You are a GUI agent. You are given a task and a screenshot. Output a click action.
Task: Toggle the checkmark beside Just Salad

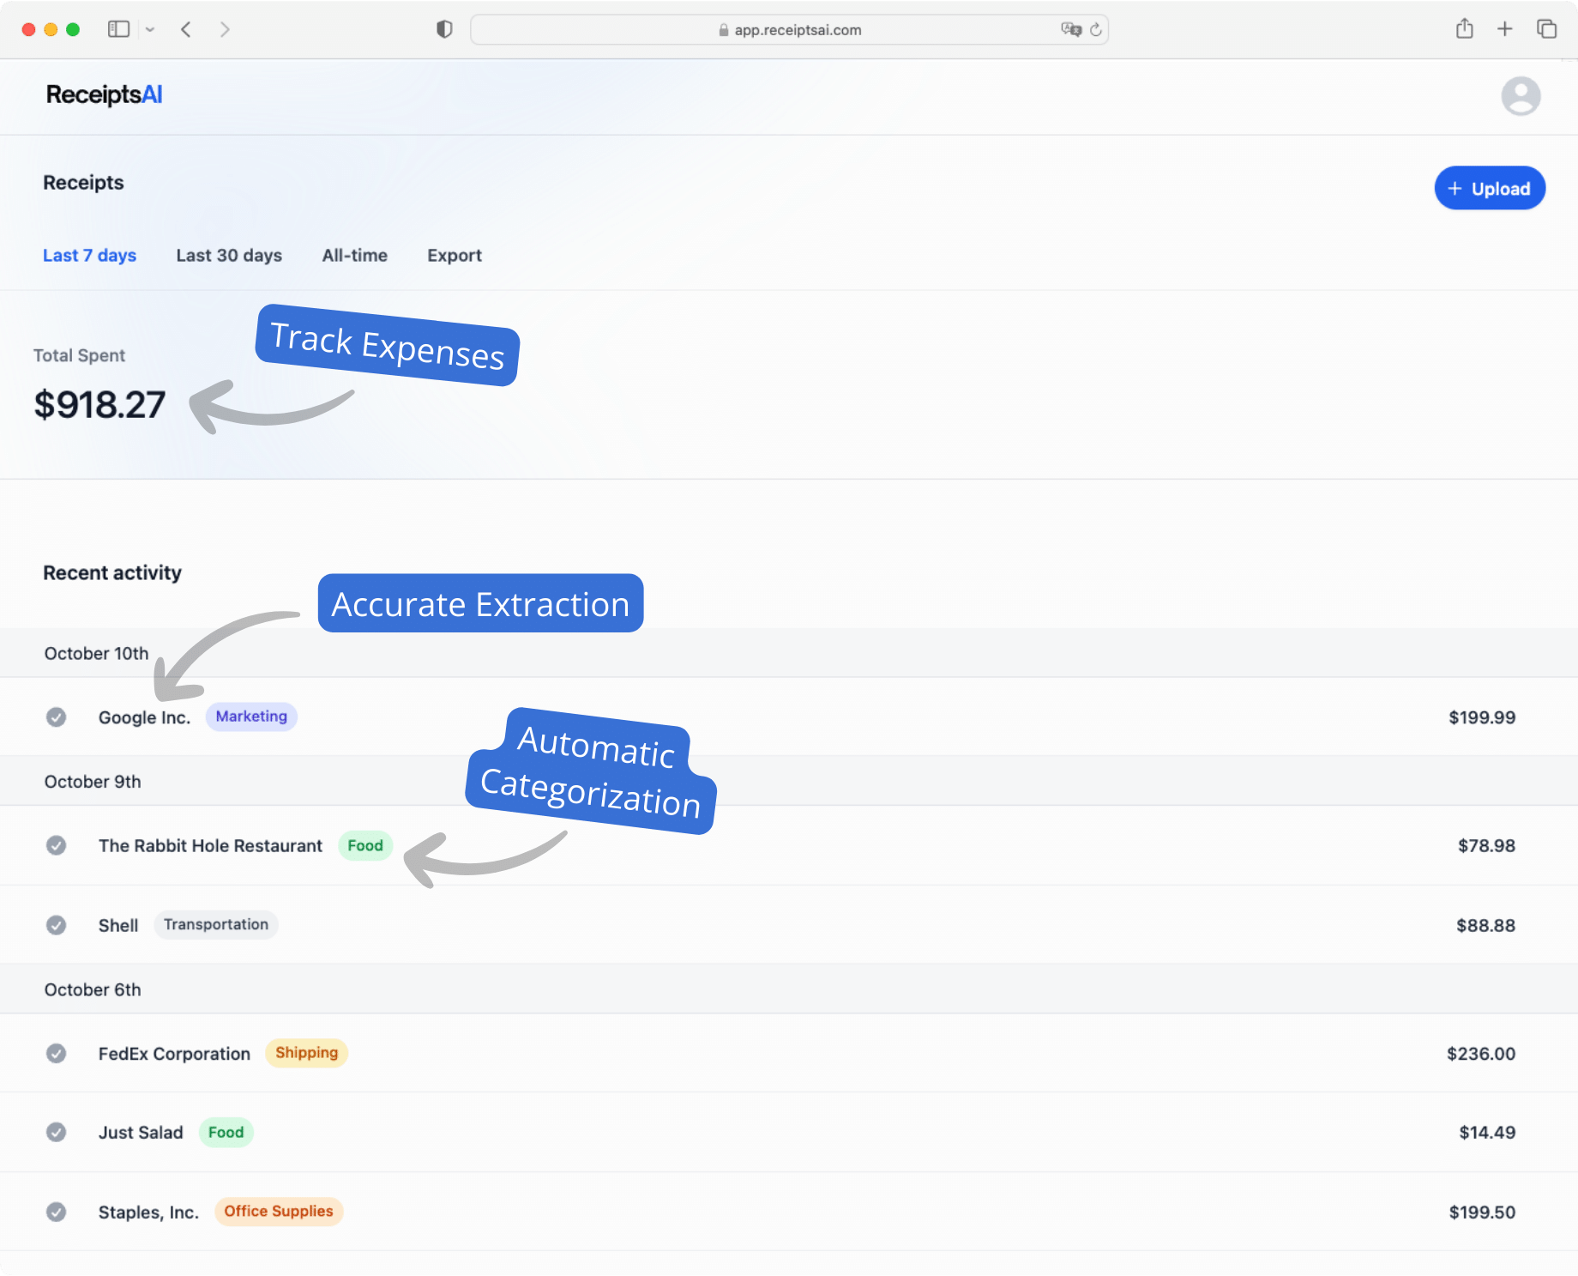point(57,1133)
